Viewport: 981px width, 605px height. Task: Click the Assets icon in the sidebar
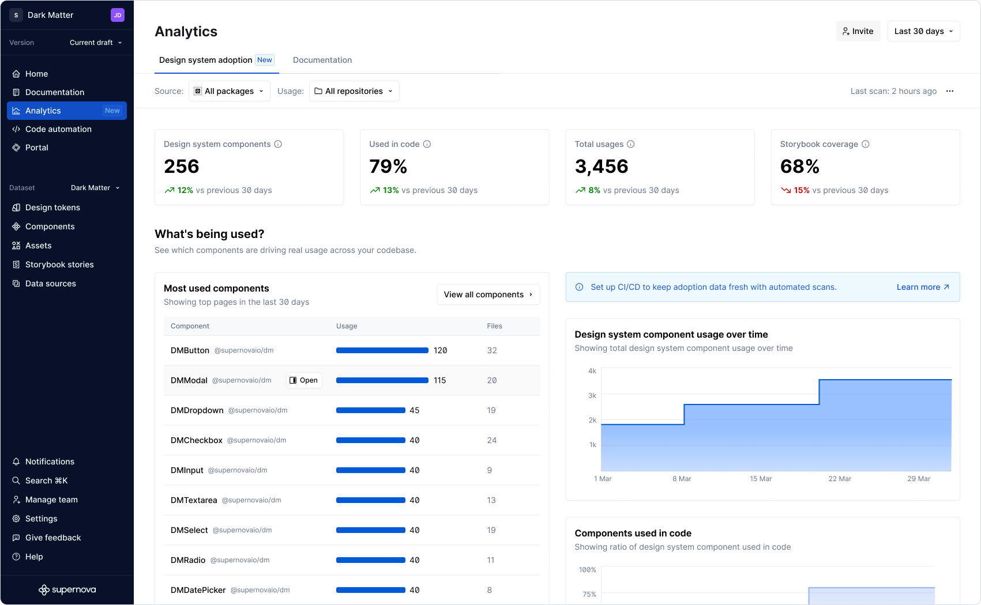tap(16, 245)
